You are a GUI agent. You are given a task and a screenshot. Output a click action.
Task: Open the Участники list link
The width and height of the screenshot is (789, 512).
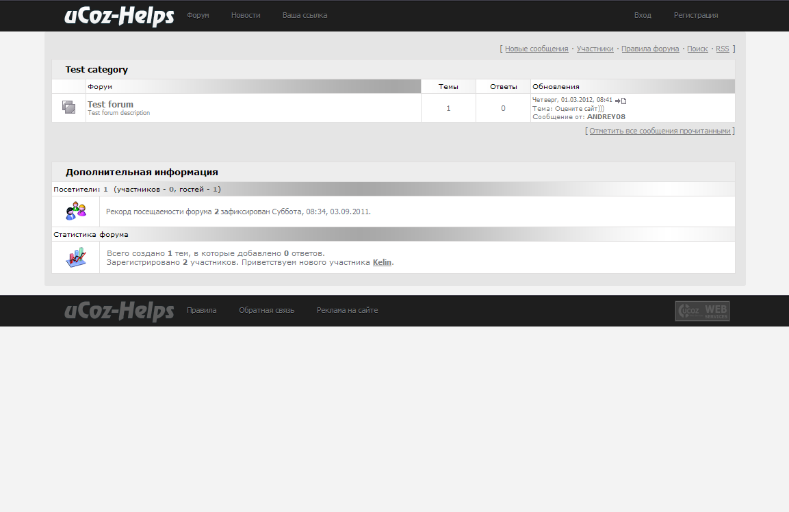[595, 49]
